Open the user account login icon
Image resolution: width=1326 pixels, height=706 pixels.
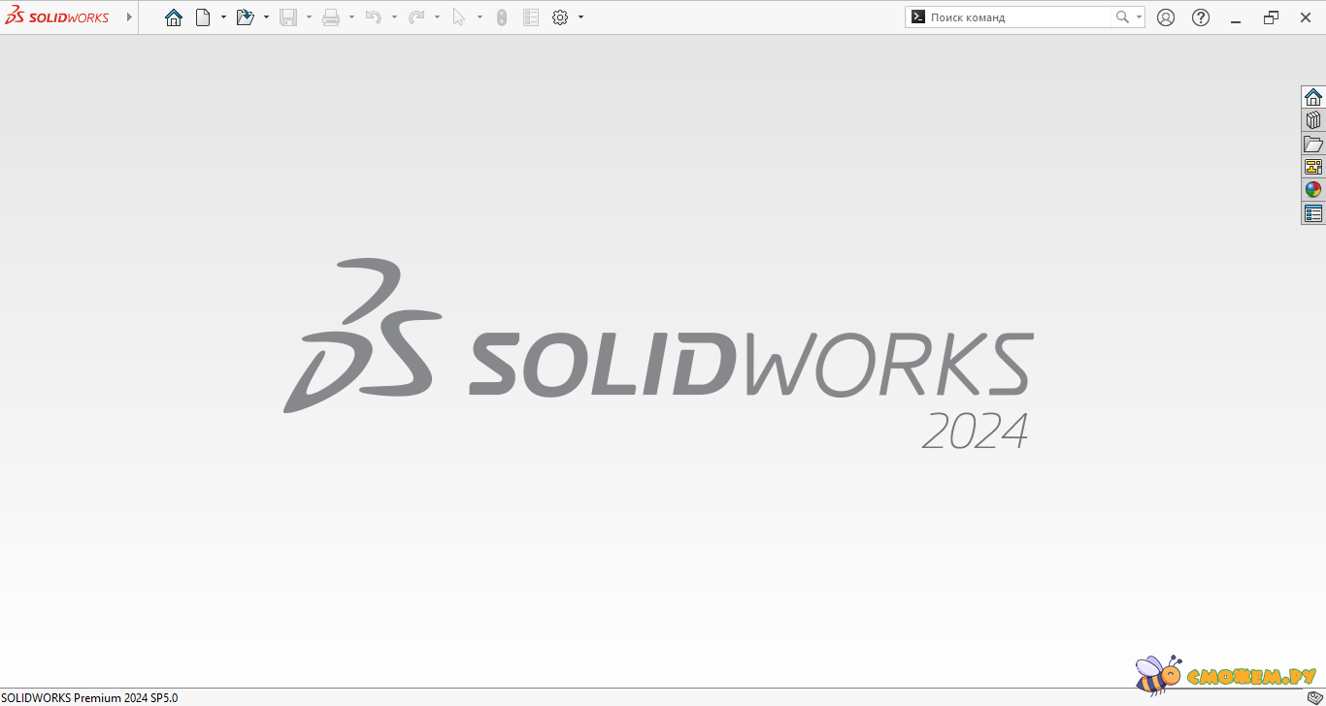[x=1166, y=17]
